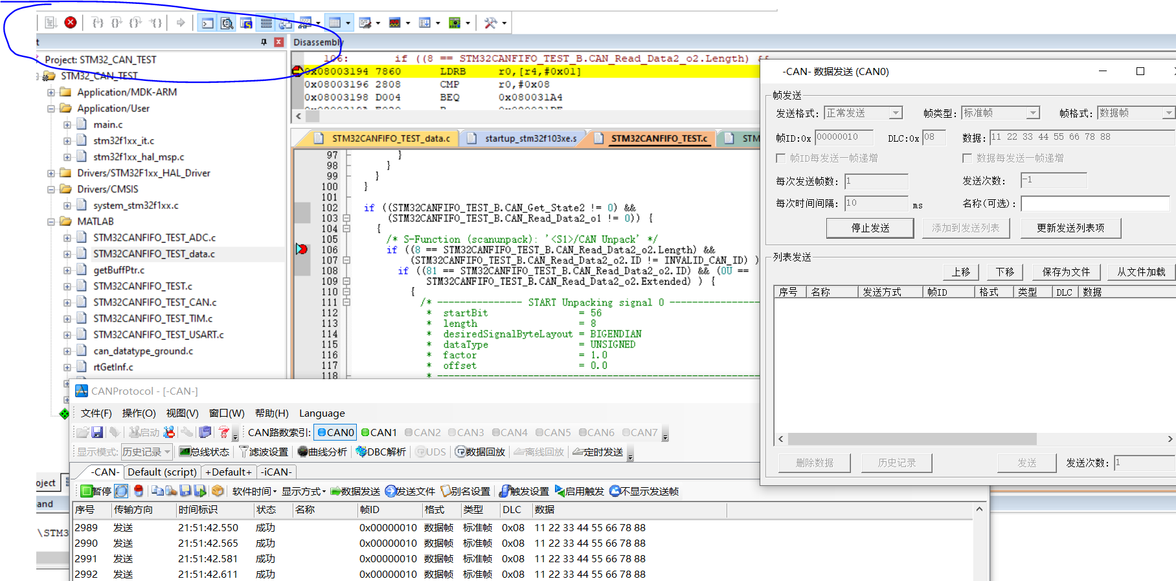Screen dimensions: 1176x581
Task: Click the red record icon beside 暂停
Action: click(138, 491)
